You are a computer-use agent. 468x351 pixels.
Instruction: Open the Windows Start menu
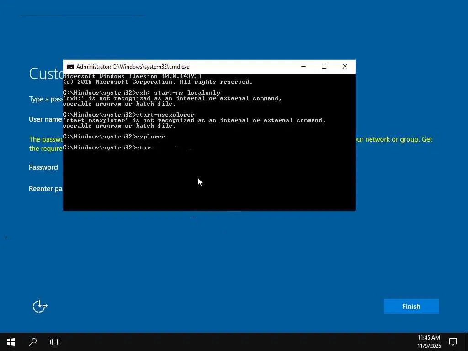pos(11,342)
